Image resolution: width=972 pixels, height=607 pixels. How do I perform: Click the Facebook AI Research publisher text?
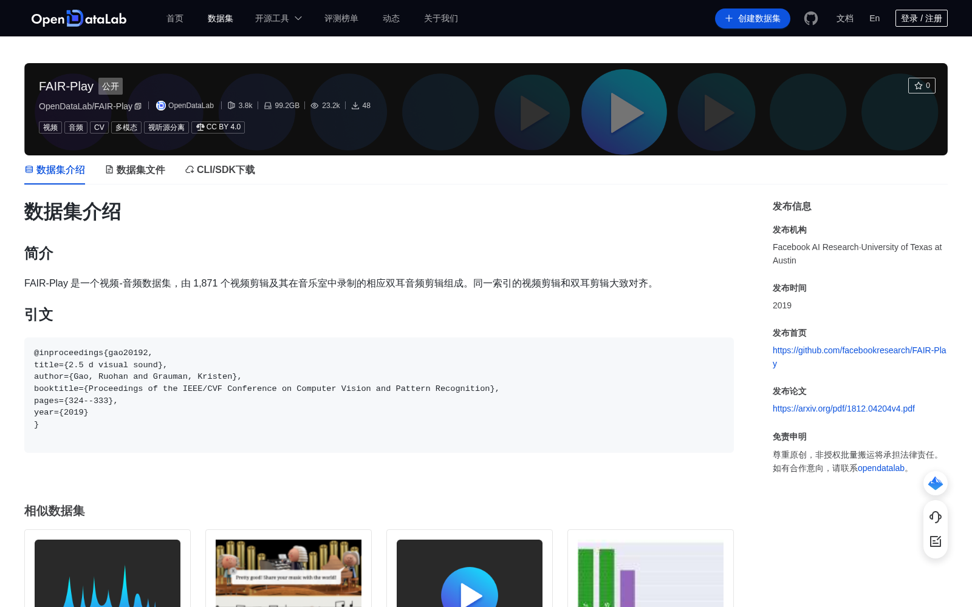(x=857, y=254)
